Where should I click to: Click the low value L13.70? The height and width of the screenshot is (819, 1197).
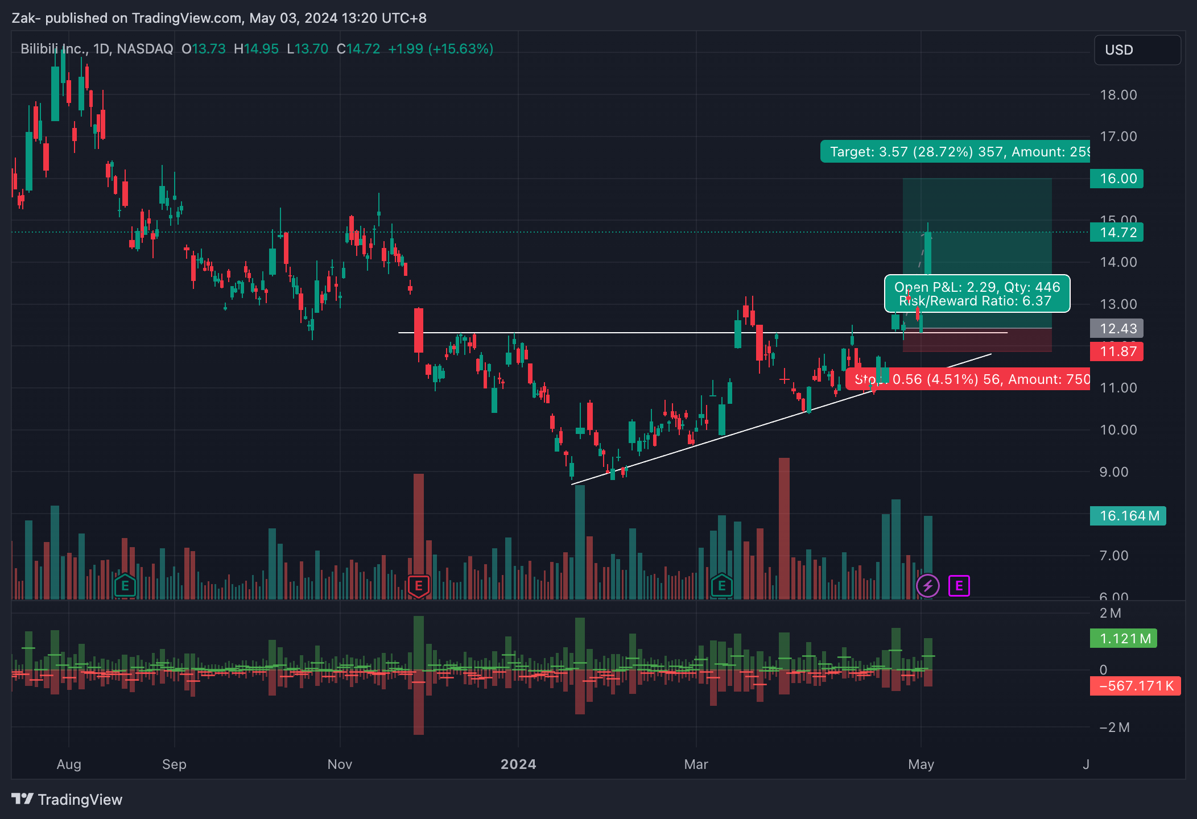308,49
